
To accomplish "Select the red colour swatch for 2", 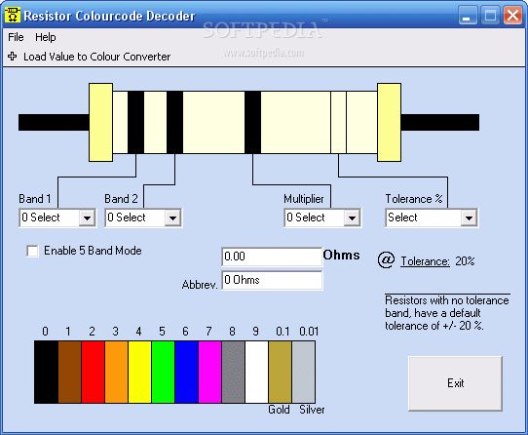I will 93,372.
